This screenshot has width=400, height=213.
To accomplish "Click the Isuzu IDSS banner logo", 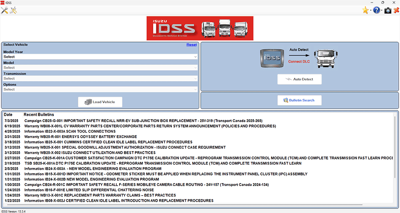I will 200,28.
